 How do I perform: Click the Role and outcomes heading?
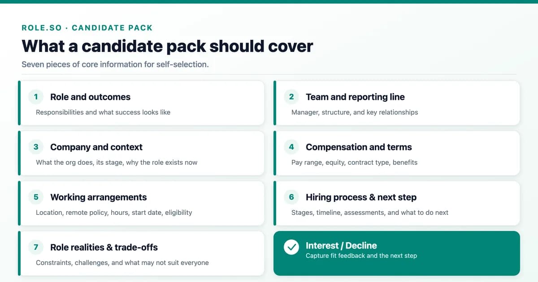90,97
